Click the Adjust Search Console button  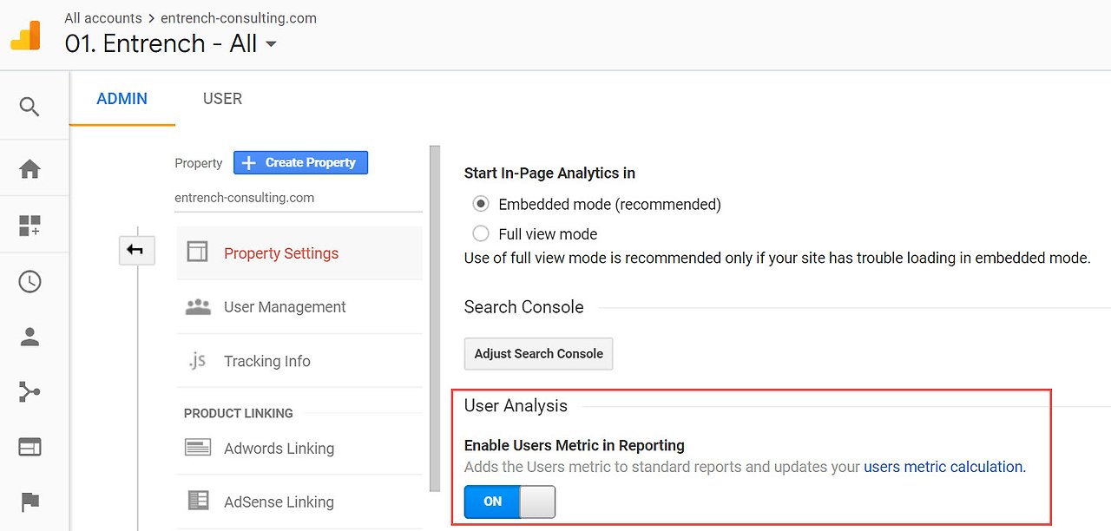(538, 354)
